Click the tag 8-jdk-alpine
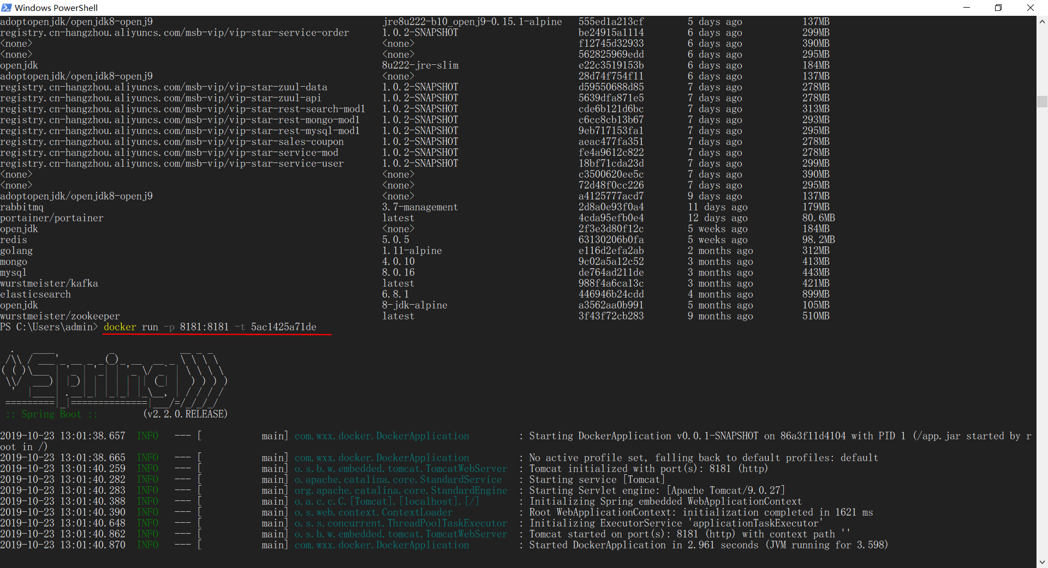This screenshot has width=1048, height=568. 415,305
